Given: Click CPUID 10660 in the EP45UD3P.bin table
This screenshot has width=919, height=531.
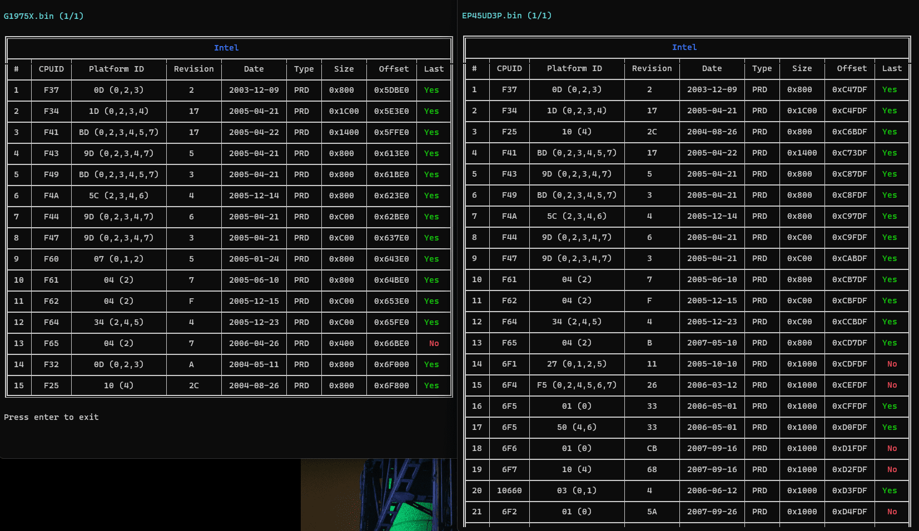Looking at the screenshot, I should 509,490.
